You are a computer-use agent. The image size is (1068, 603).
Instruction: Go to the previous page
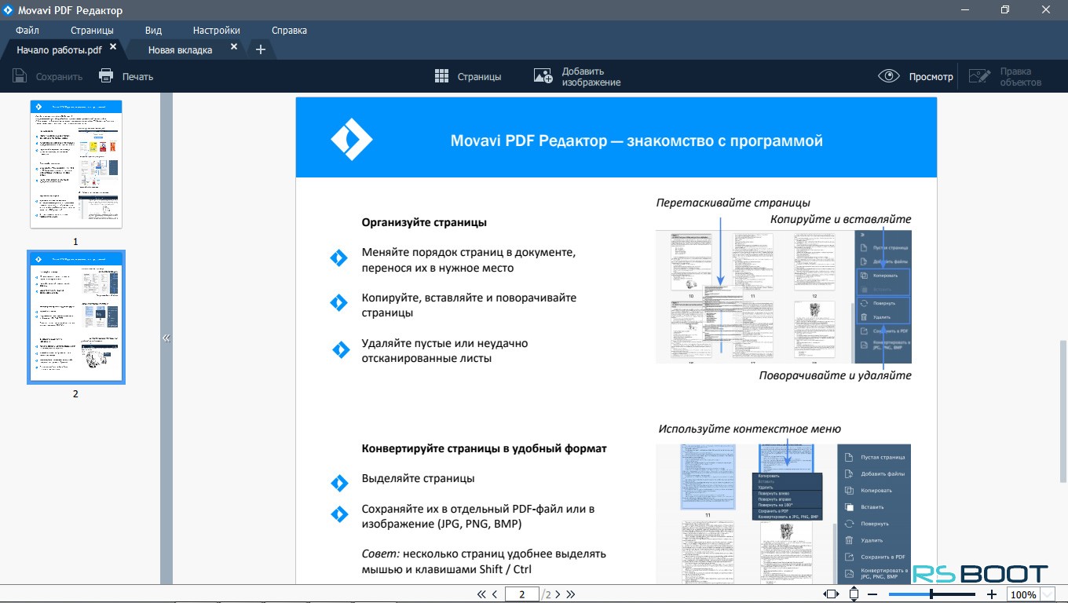495,594
